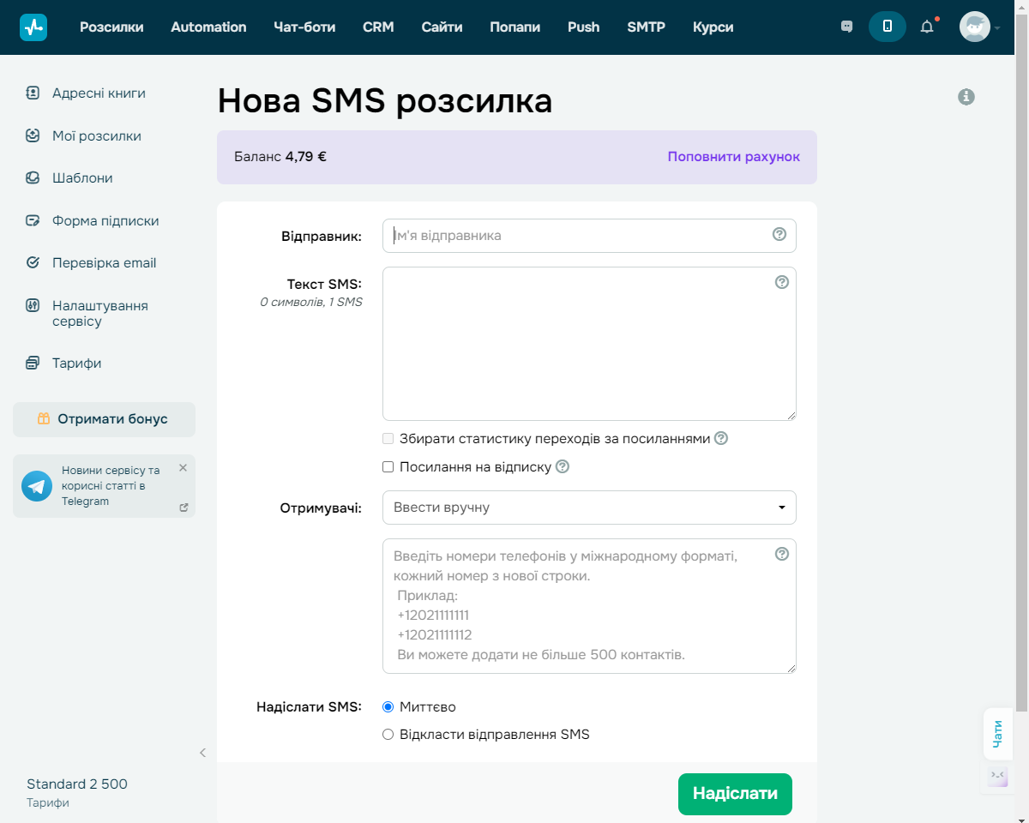The image size is (1029, 823).
Task: Select «Відкласти відправлення SMS» option
Action: [x=388, y=734]
